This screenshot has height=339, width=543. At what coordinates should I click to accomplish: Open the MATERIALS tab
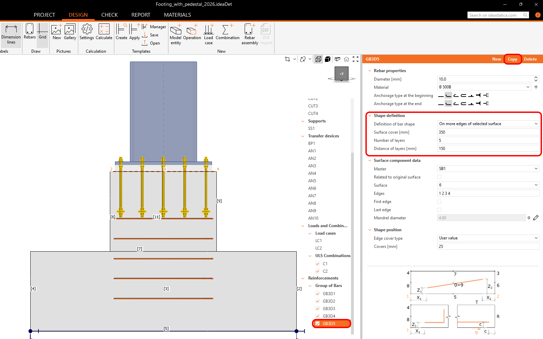[x=177, y=15]
